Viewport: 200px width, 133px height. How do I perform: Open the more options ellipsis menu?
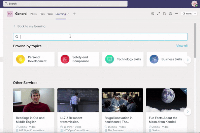[x=176, y=14]
